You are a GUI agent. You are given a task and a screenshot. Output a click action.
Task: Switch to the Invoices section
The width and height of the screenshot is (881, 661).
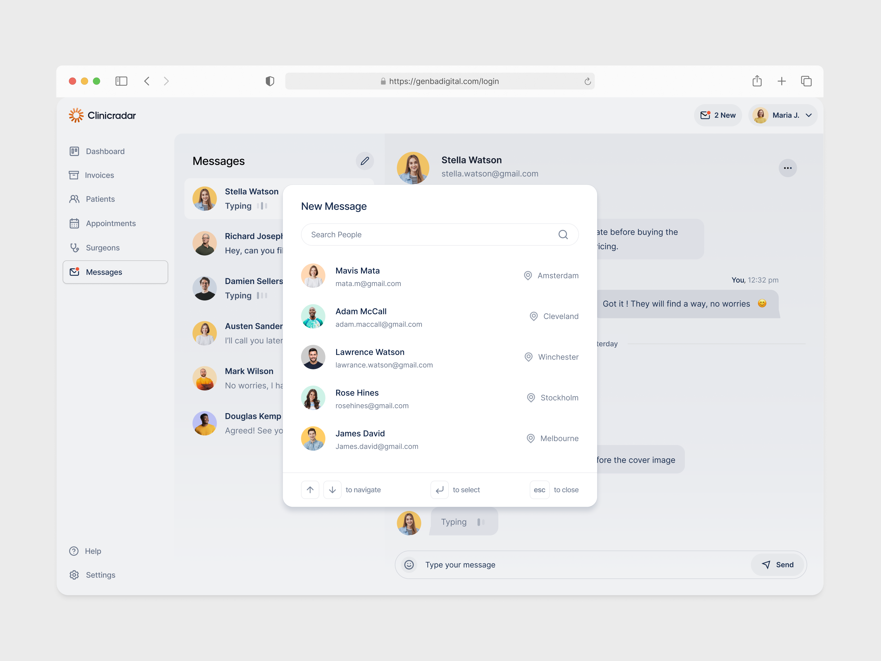pos(74,175)
